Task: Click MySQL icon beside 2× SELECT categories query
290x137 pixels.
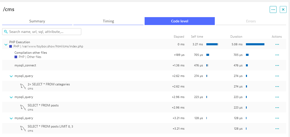Action: point(23,86)
